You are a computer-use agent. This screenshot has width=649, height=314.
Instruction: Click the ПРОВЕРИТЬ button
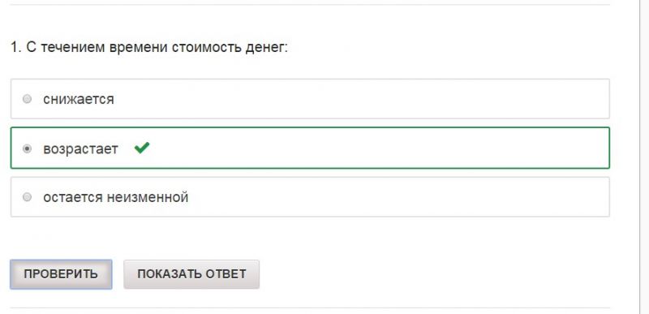click(x=61, y=274)
